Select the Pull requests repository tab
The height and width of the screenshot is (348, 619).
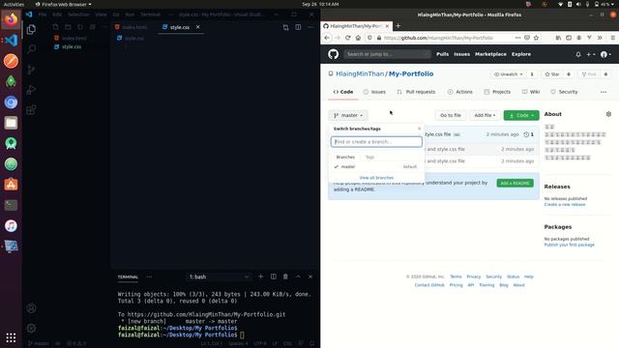pos(416,92)
